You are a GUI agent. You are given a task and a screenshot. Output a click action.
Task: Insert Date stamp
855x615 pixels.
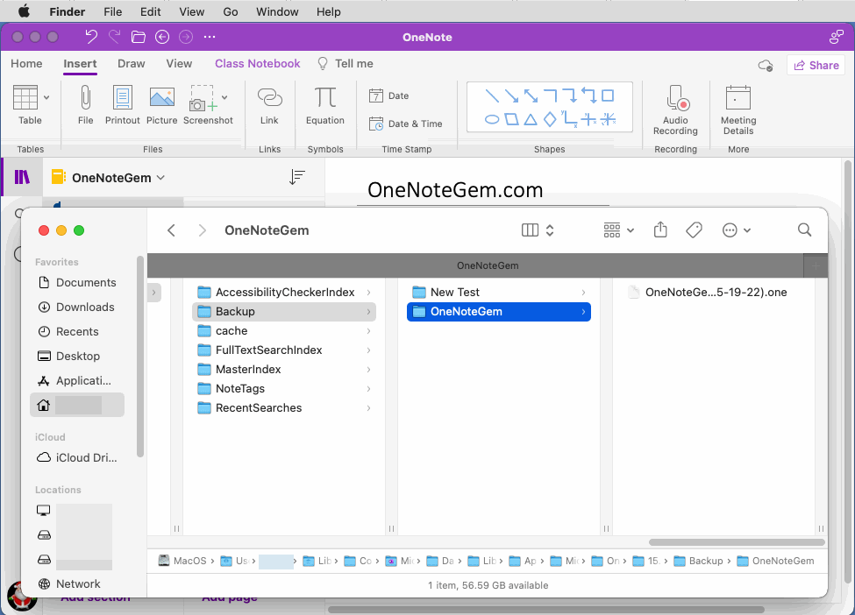point(388,95)
